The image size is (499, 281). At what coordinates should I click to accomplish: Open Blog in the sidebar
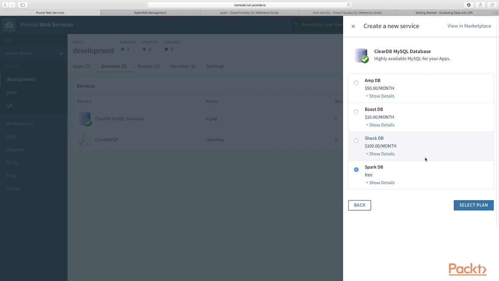click(x=11, y=176)
